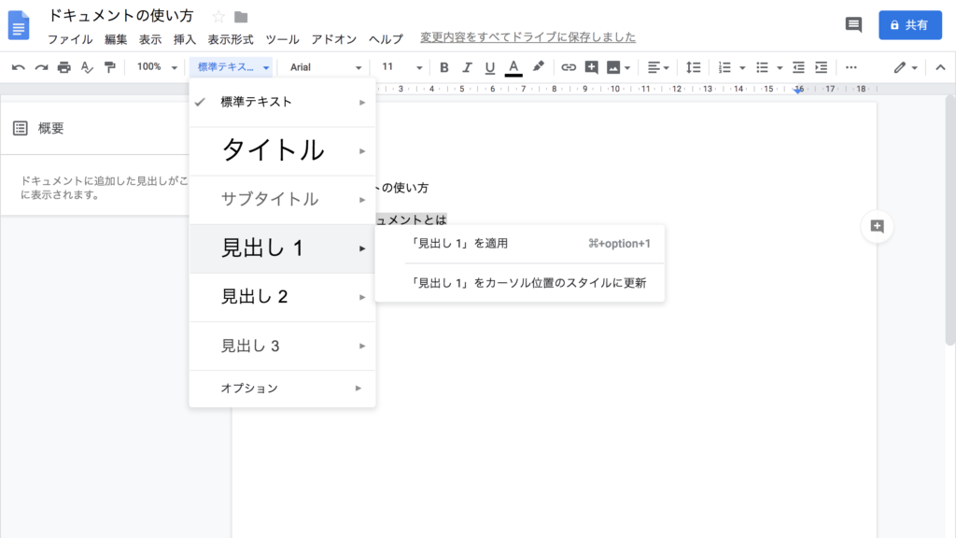Click the 変更内容をすべてドライブに保存しました link
The image size is (956, 538).
[528, 37]
